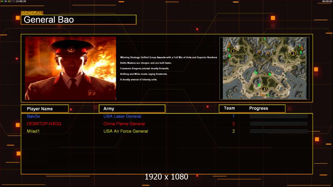Click the General Bao title field
The image size is (333, 187).
(x=79, y=20)
